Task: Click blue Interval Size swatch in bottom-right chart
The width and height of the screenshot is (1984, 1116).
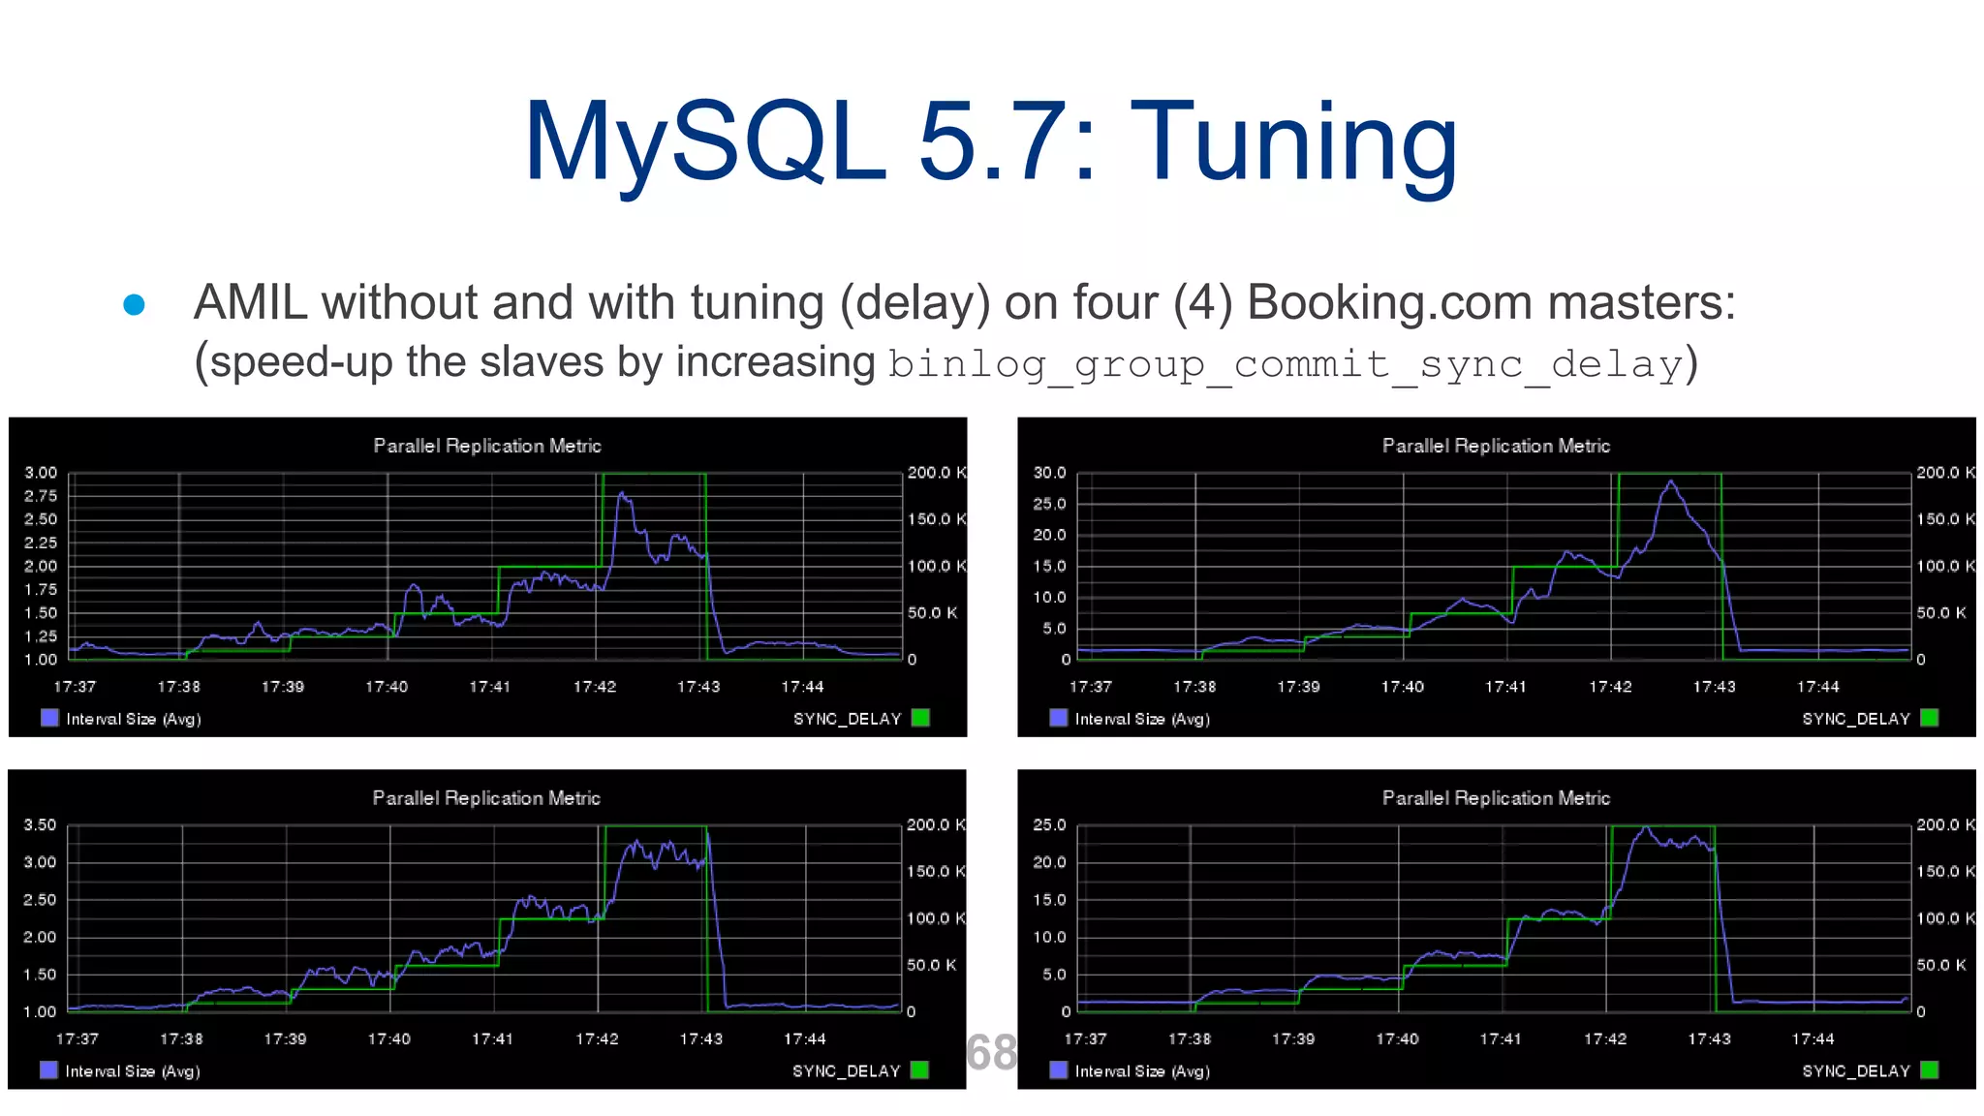Action: point(1058,1070)
